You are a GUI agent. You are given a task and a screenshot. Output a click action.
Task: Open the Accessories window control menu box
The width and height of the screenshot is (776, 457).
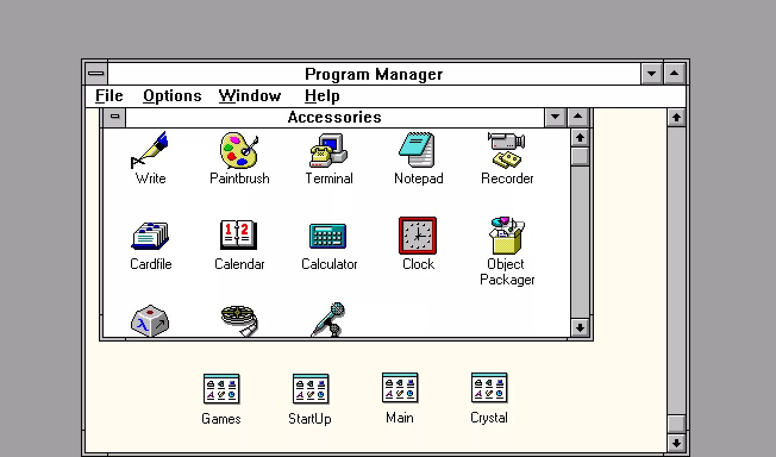coord(115,117)
